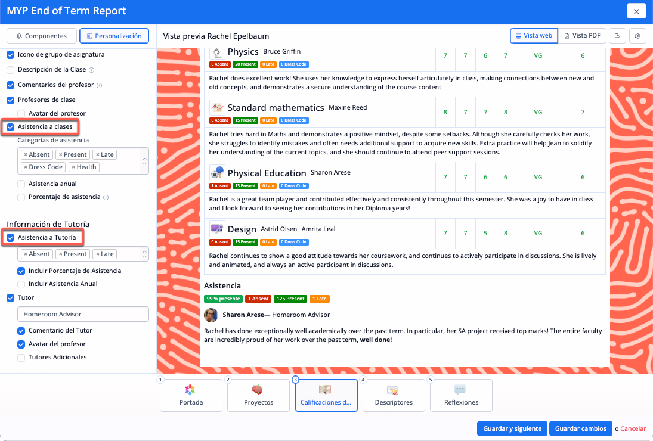
Task: Switch to the Componentes tab
Action: (41, 36)
